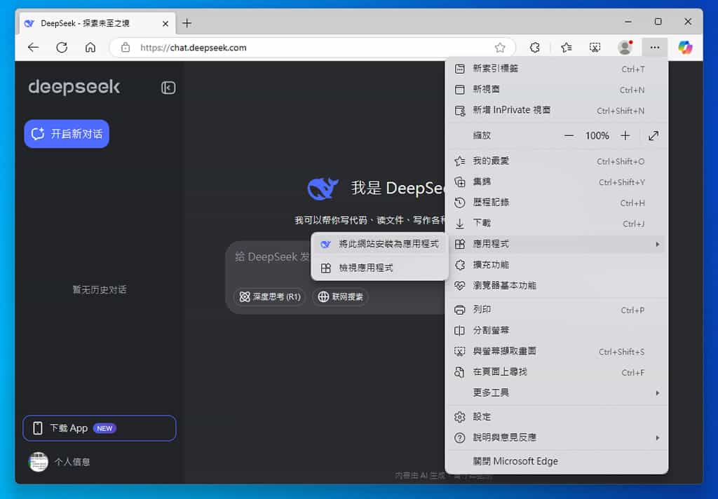Open the Extensions puzzle toolbar icon
718x499 pixels.
(x=534, y=47)
